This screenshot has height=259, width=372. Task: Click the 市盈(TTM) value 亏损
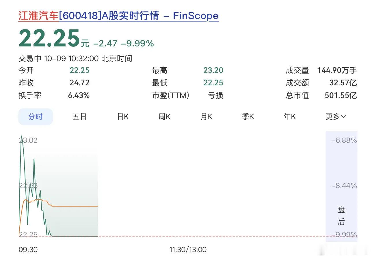point(215,95)
